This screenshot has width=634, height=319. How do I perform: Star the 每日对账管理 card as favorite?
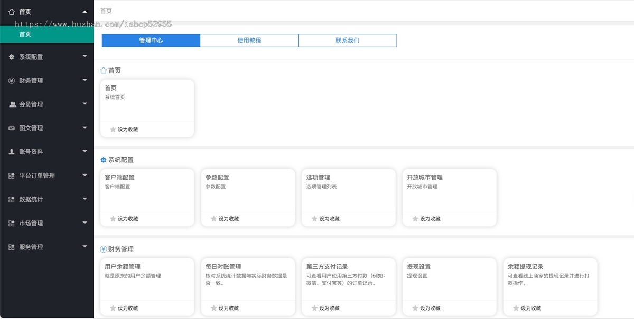click(213, 308)
